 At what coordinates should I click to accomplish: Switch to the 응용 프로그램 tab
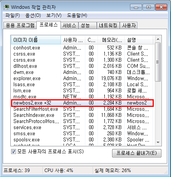(20, 25)
